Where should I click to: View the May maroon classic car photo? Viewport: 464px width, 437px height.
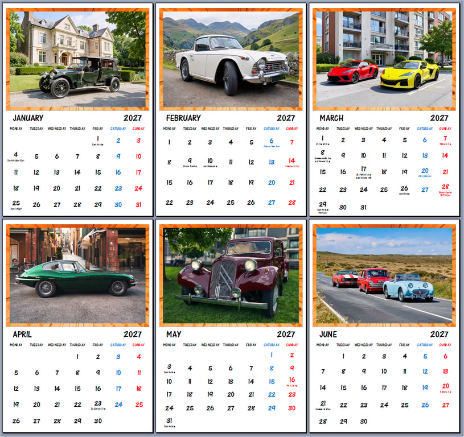tap(231, 275)
